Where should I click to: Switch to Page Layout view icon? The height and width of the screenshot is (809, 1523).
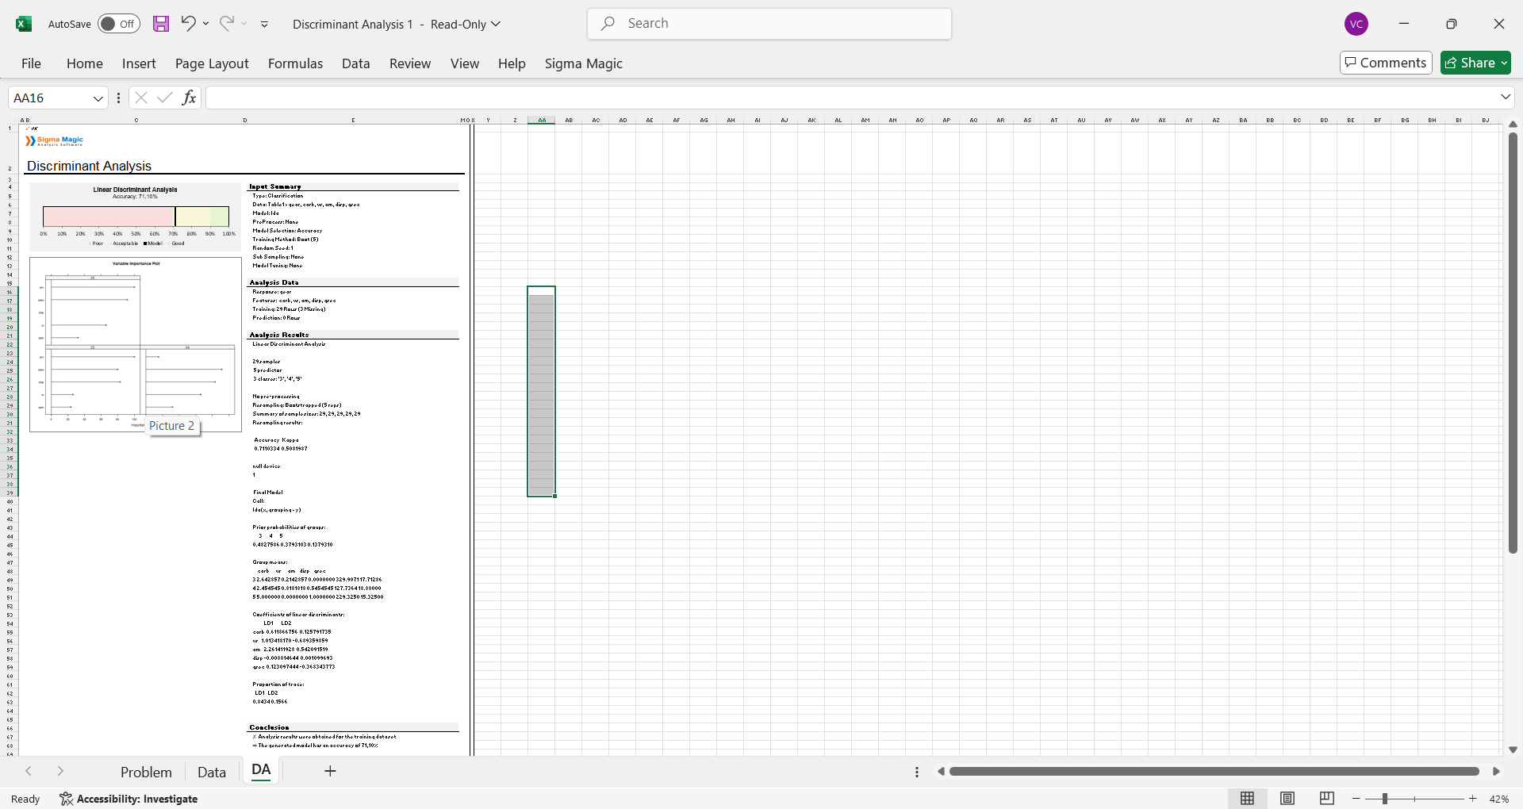click(x=1287, y=799)
